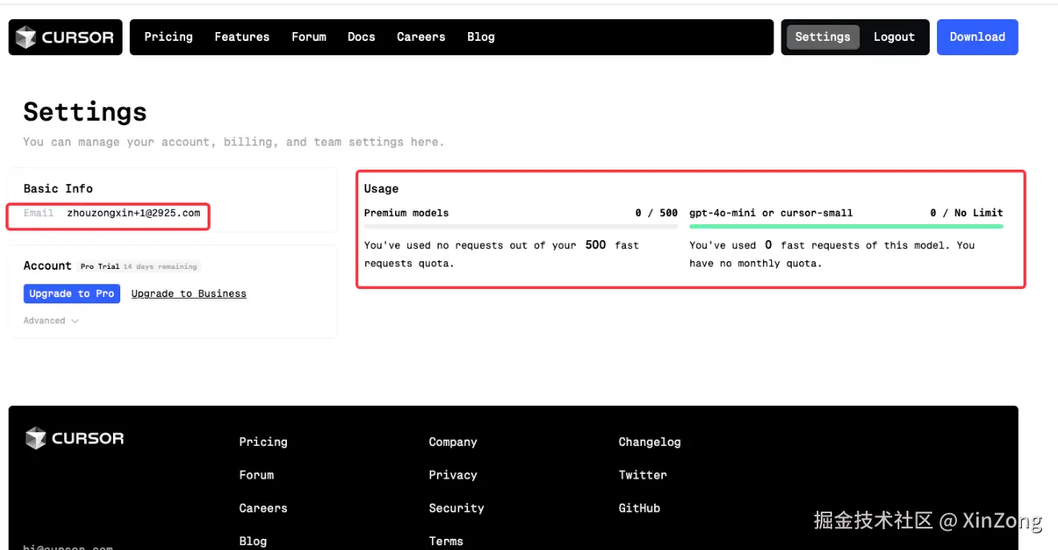Open Docs in the top navigation
1058x550 pixels.
tap(361, 37)
